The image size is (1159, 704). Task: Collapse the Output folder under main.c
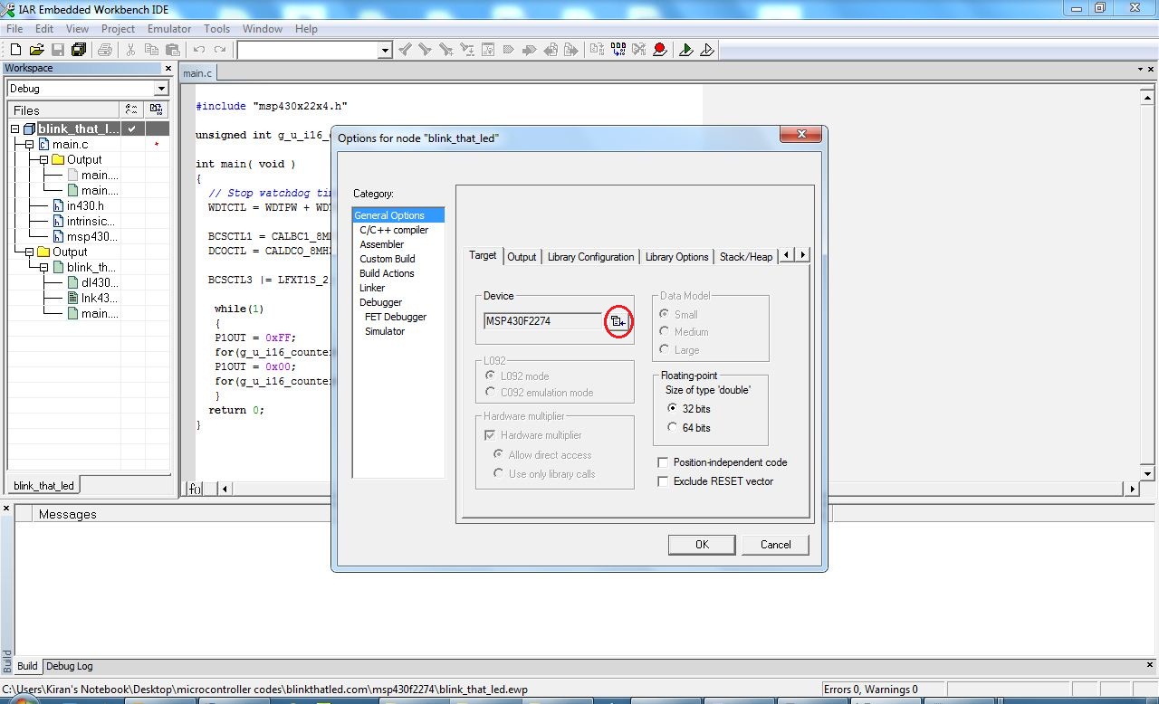point(43,160)
